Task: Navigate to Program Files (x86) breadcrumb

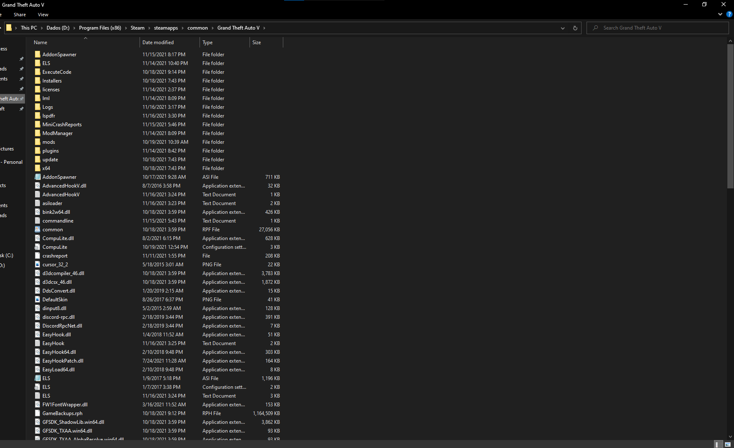Action: [x=100, y=28]
